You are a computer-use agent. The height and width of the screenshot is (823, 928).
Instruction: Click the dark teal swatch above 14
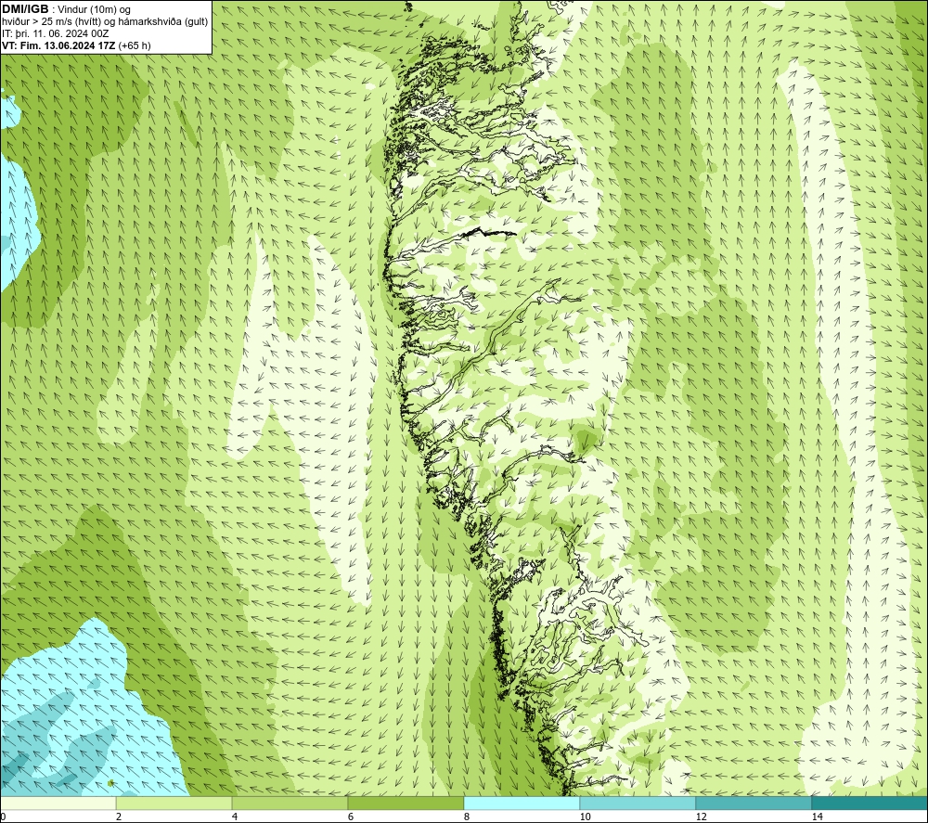[x=870, y=803]
